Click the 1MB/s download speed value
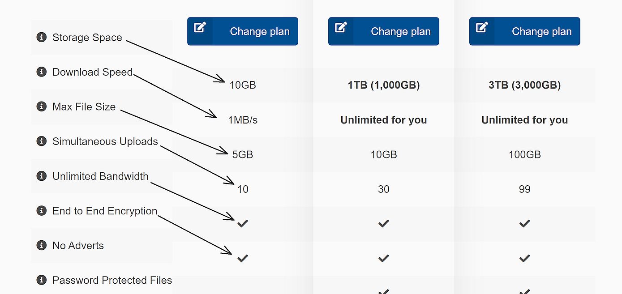The image size is (622, 294). tap(243, 120)
